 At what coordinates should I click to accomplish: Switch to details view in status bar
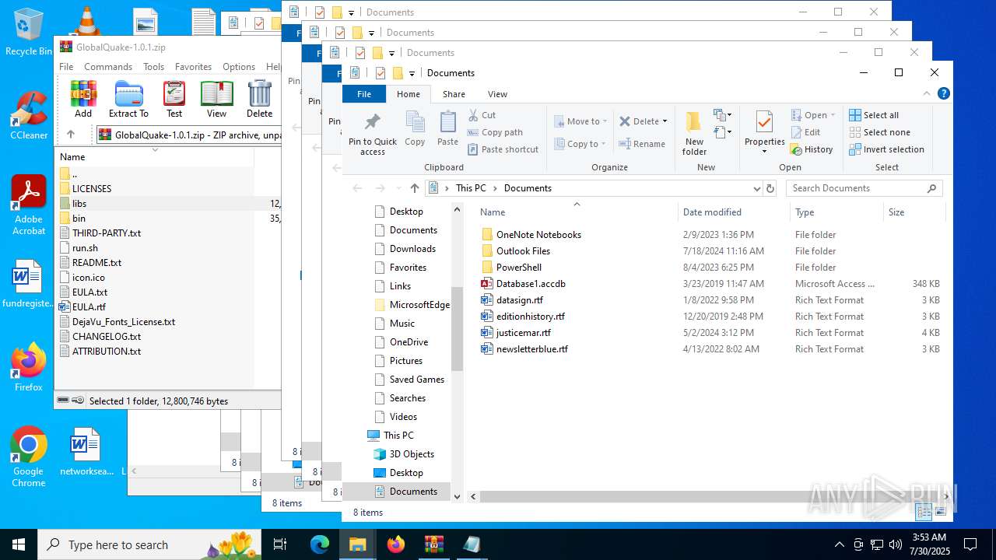click(x=924, y=512)
